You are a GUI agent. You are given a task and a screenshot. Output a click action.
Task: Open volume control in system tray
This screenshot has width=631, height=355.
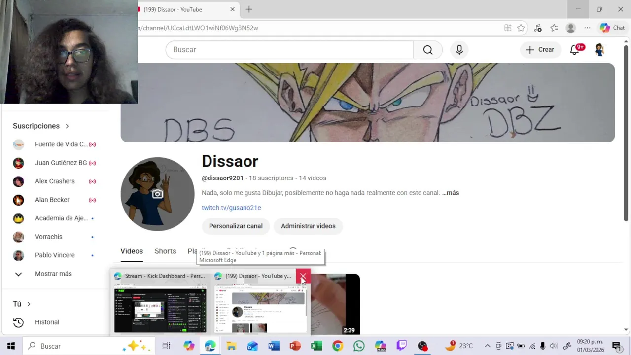554,346
